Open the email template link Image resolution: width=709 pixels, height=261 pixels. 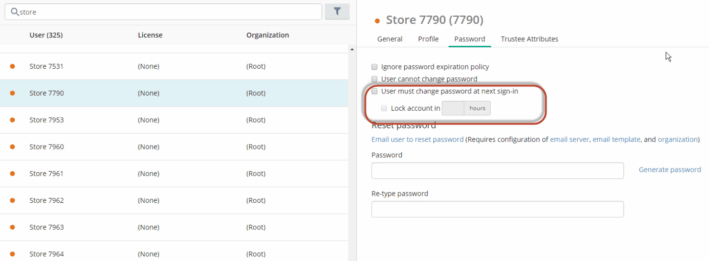[x=616, y=139]
